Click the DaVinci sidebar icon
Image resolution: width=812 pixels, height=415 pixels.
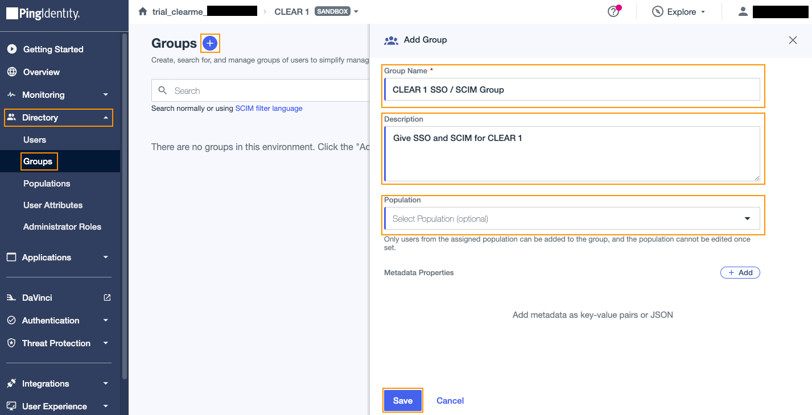pyautogui.click(x=11, y=298)
